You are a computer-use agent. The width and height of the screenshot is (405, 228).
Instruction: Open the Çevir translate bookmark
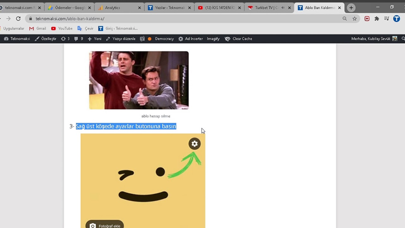[x=85, y=28]
